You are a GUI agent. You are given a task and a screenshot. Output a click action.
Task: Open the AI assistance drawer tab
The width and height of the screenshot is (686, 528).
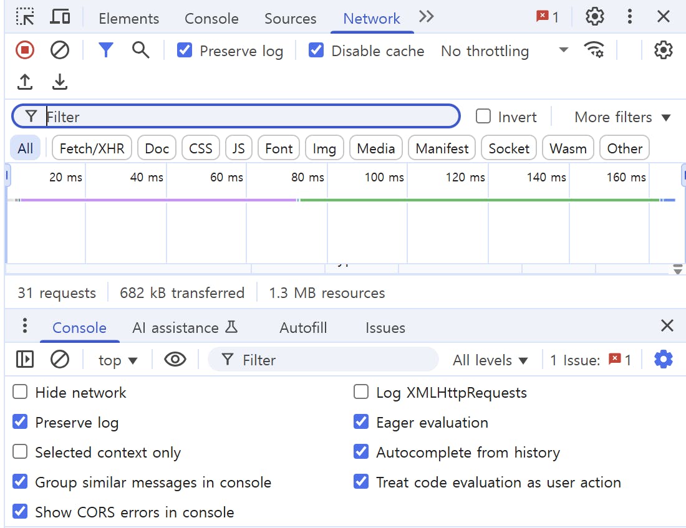(185, 328)
